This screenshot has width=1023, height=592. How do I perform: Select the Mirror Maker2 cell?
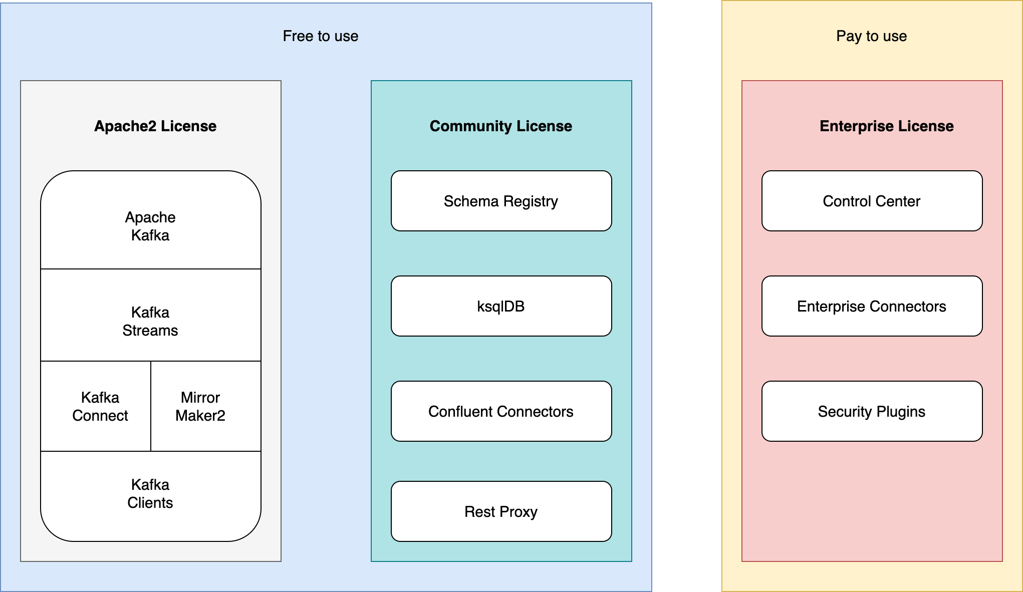[x=206, y=406]
